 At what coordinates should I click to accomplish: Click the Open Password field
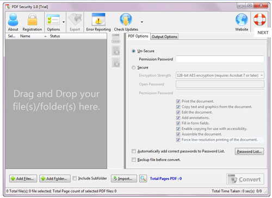point(220,84)
